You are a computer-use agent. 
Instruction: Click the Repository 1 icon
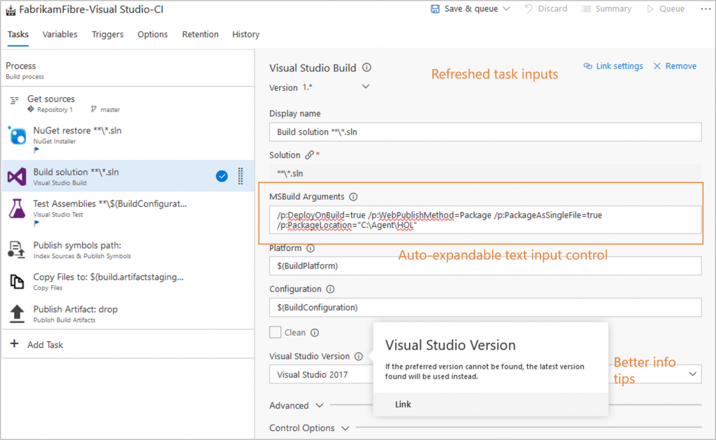31,109
